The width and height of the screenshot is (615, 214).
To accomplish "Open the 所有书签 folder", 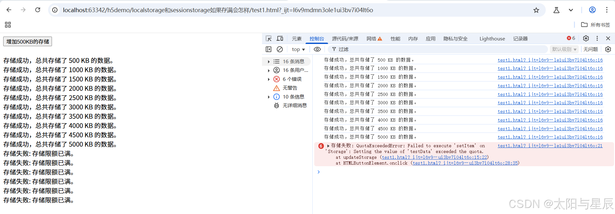I will click(595, 25).
